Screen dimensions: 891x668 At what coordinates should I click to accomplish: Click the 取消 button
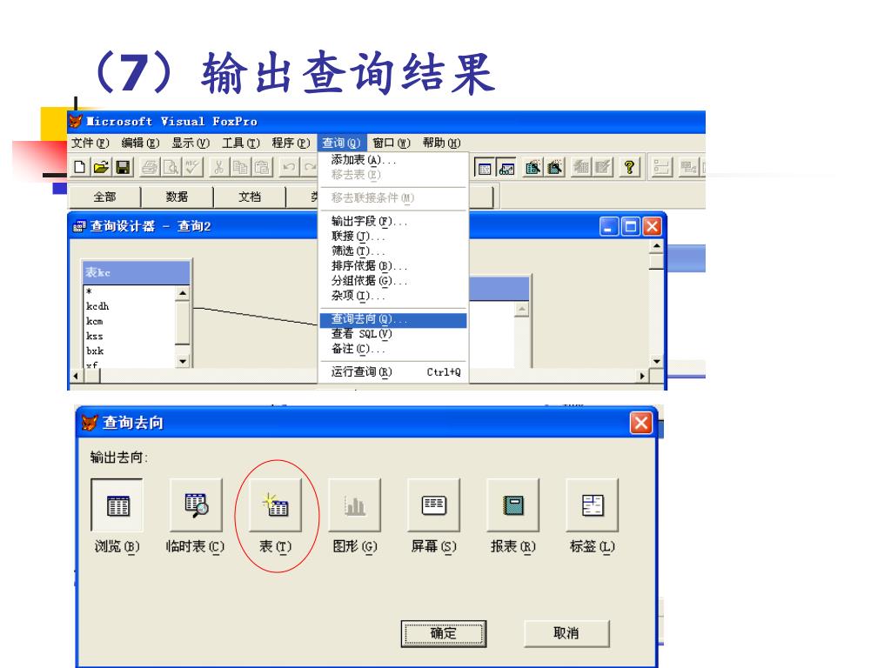click(566, 633)
